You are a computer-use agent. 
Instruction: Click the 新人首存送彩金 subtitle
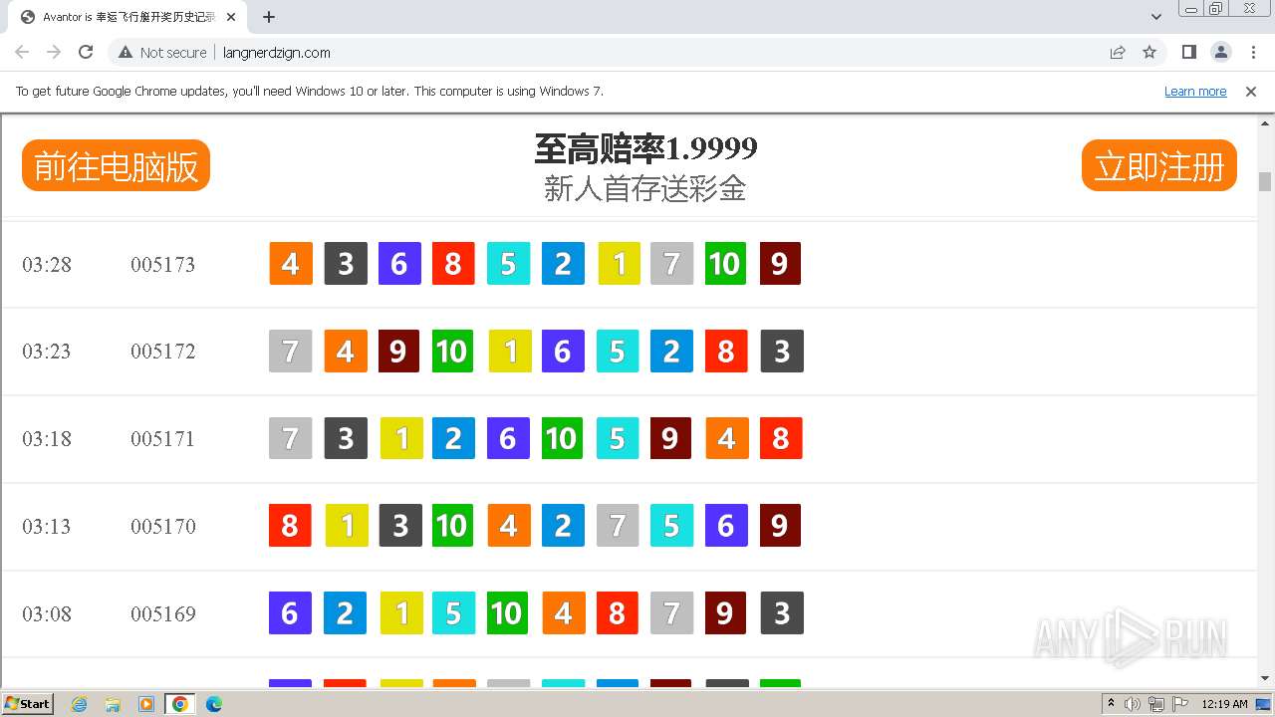645,188
